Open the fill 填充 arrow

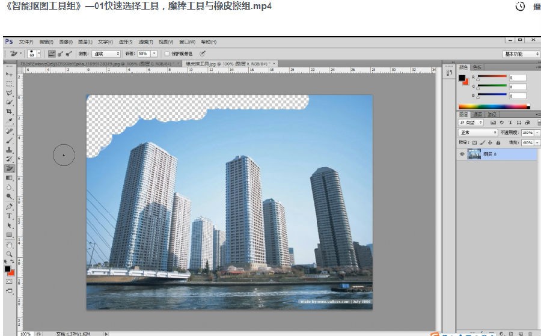(x=537, y=142)
